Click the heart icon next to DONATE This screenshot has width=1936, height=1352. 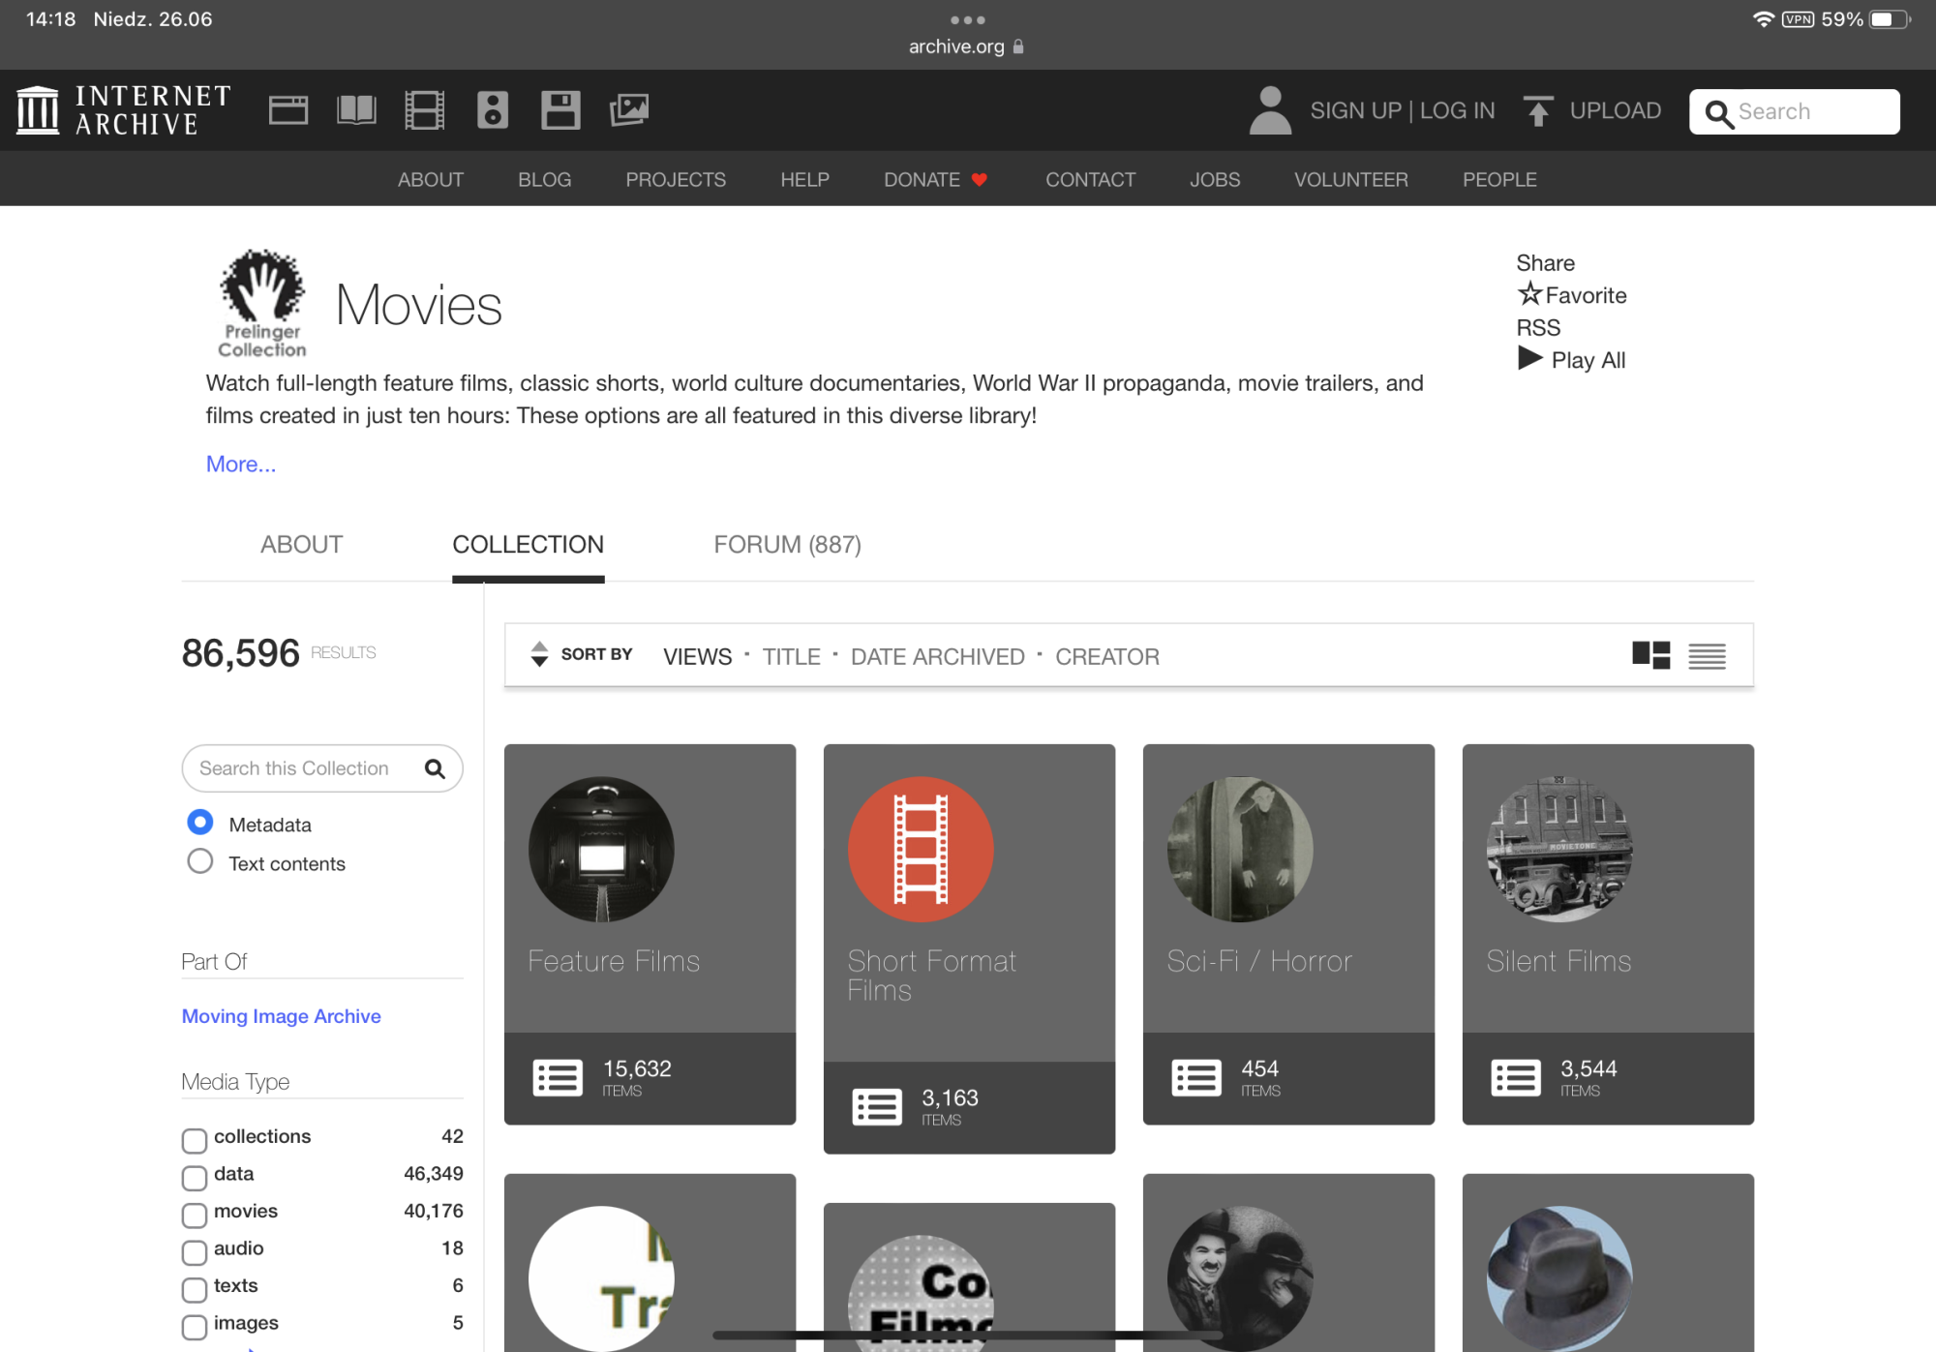[x=980, y=180]
